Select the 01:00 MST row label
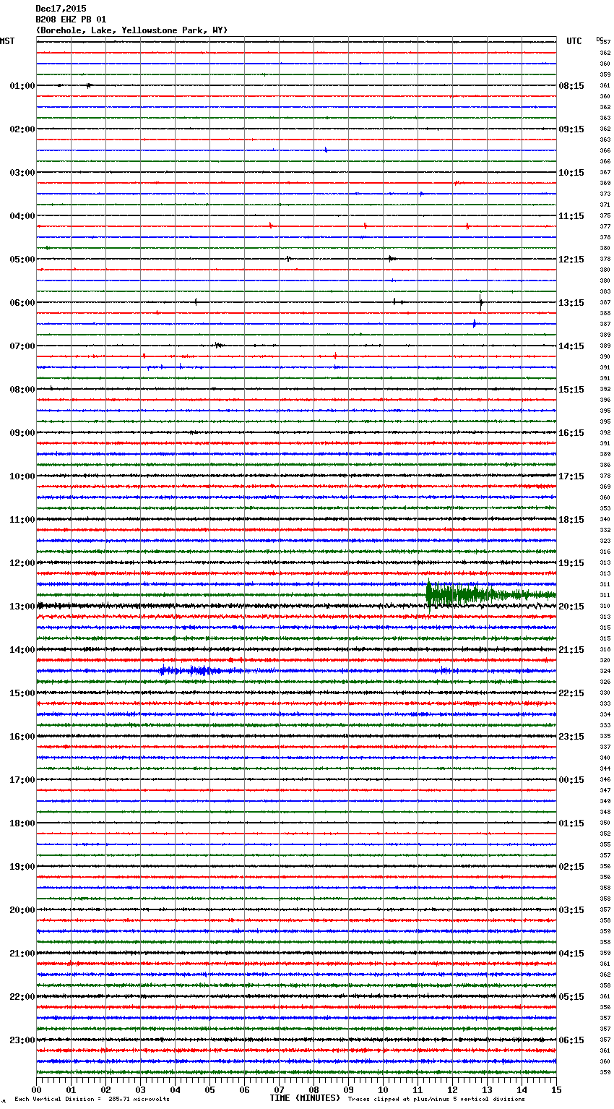This screenshot has height=1109, width=614. tap(22, 86)
